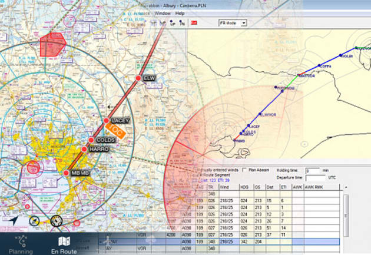Select the highlighted row with heading 342
371x255 pixels.
point(219,242)
